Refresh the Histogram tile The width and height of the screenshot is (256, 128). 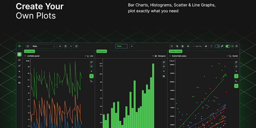coord(164,62)
